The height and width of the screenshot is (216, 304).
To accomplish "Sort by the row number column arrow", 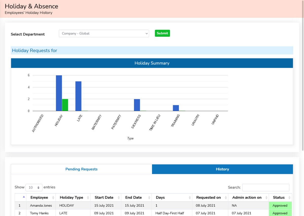I will 24,197.
